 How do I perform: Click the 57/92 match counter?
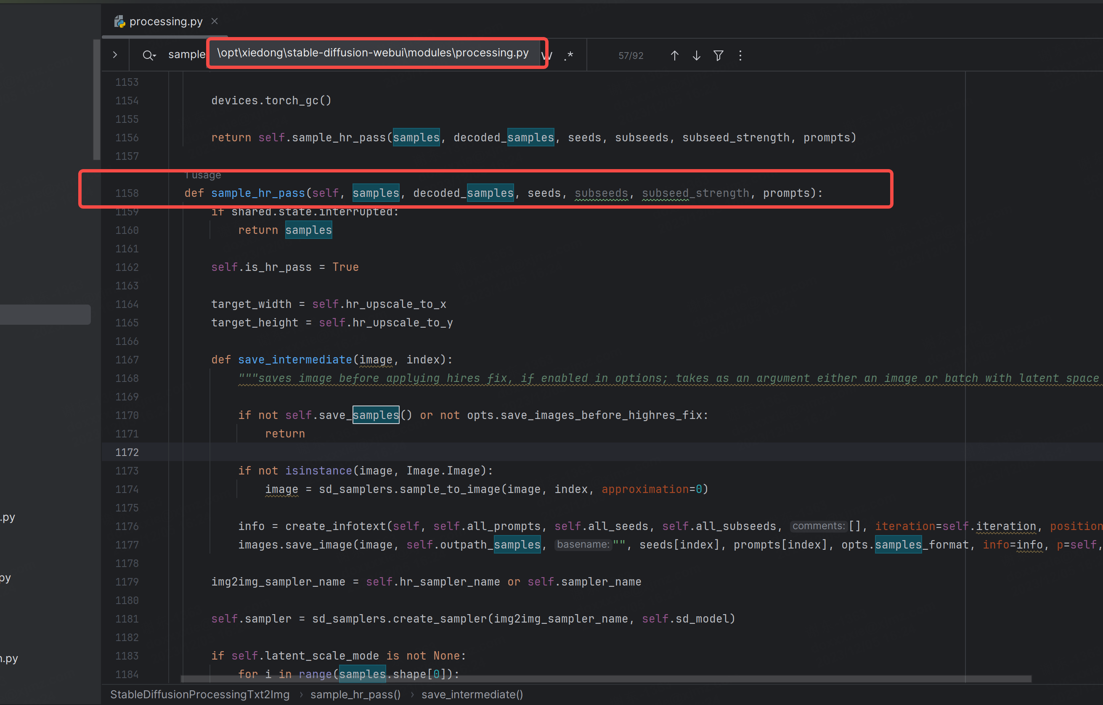[631, 56]
